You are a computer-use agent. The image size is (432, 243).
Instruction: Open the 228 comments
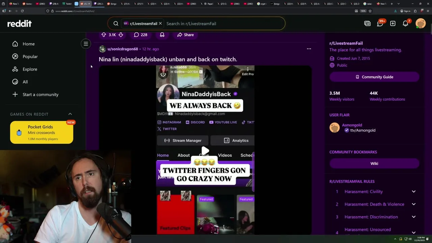pos(140,35)
